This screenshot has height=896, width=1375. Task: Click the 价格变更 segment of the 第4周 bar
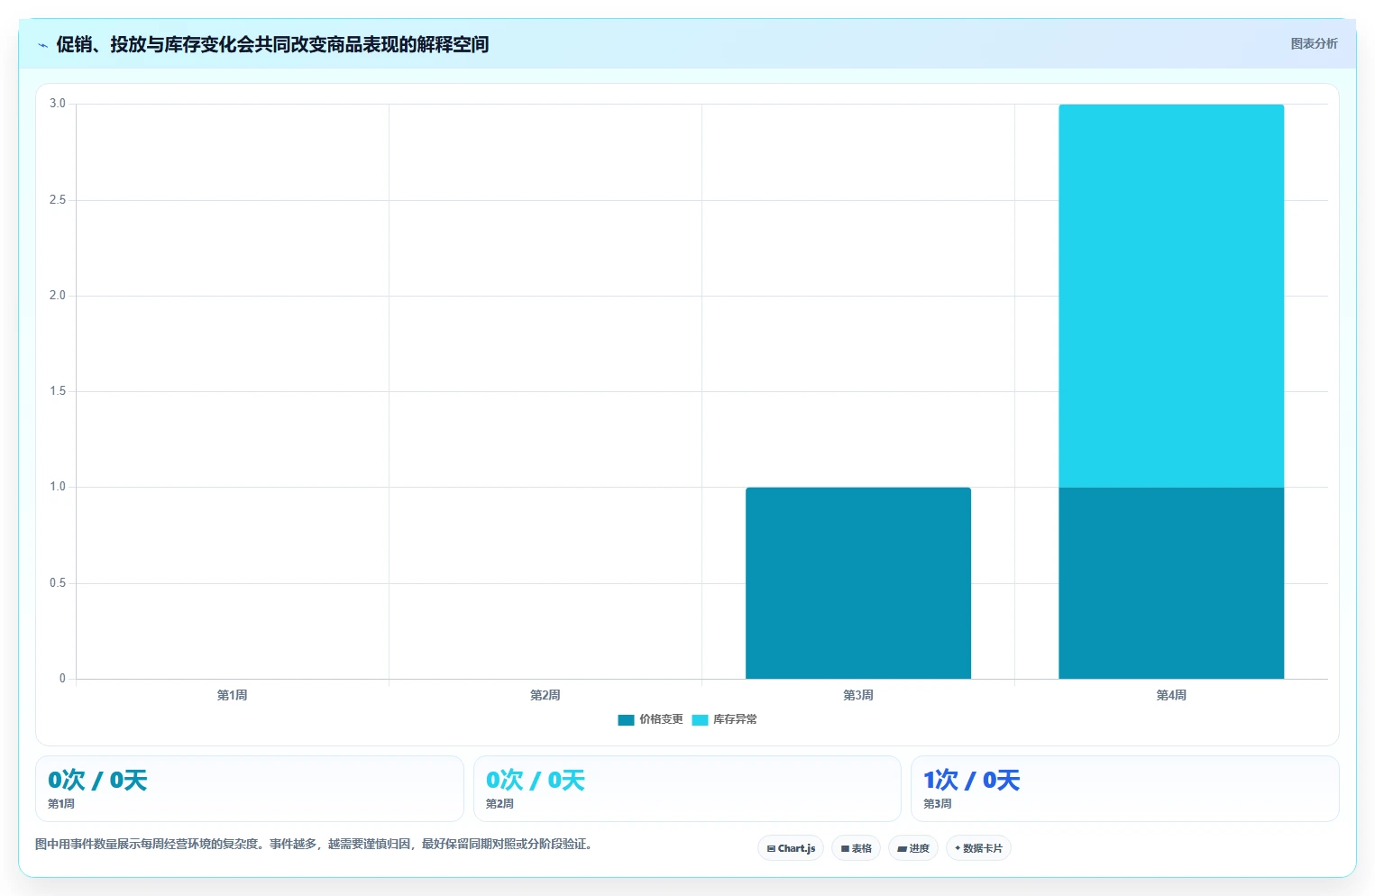1171,583
